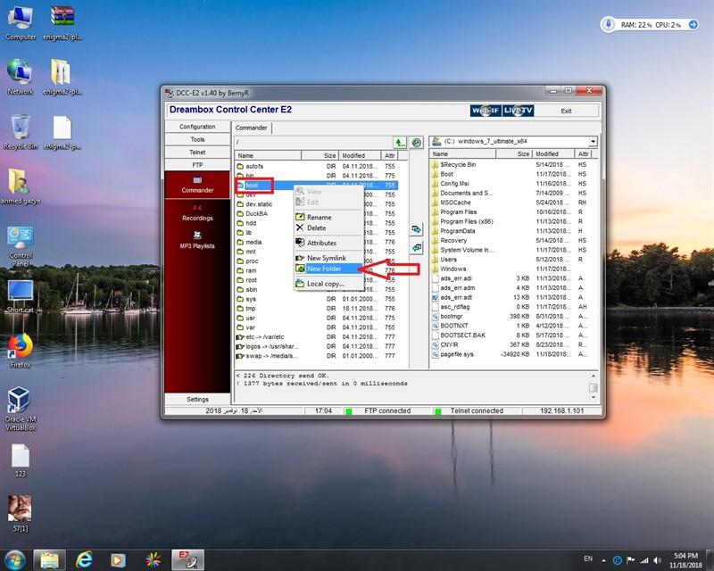
Task: Sort the remote list by the Name header
Action: coord(268,156)
